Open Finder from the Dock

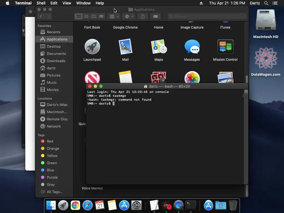pyautogui.click(x=51, y=206)
